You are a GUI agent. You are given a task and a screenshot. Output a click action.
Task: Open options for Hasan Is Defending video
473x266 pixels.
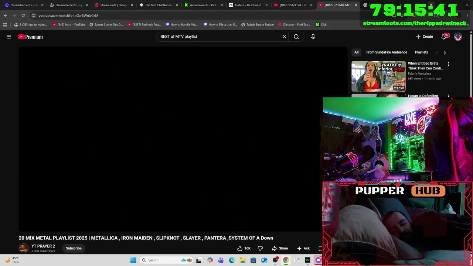click(x=449, y=96)
